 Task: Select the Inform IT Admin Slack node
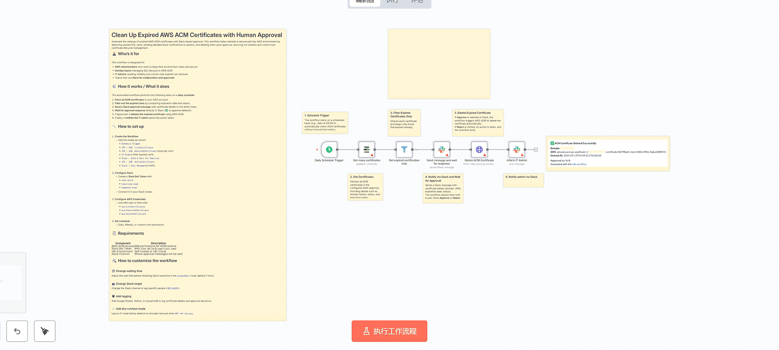[x=517, y=150]
